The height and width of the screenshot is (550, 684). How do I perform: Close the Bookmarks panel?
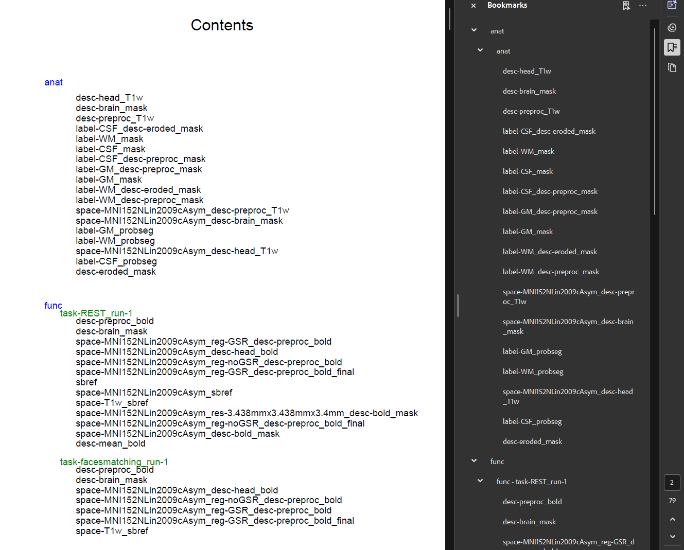click(473, 6)
